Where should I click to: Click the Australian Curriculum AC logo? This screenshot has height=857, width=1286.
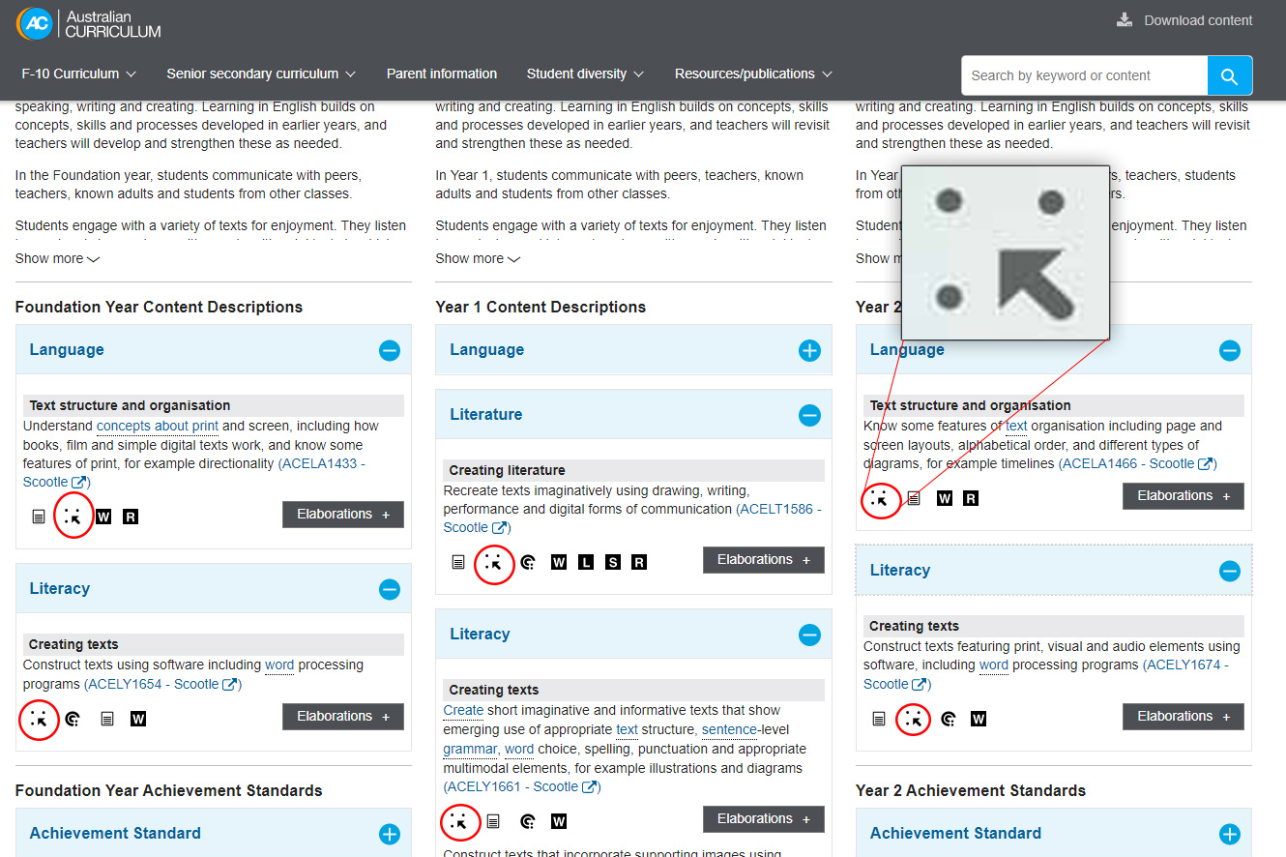(33, 23)
